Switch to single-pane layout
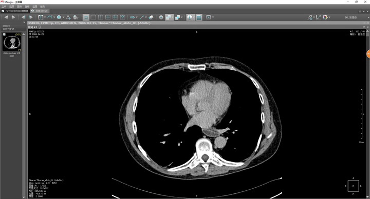 (x=94, y=17)
